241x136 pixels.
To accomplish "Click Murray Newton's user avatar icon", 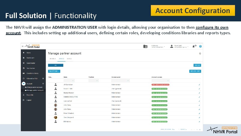I will click(56, 93).
